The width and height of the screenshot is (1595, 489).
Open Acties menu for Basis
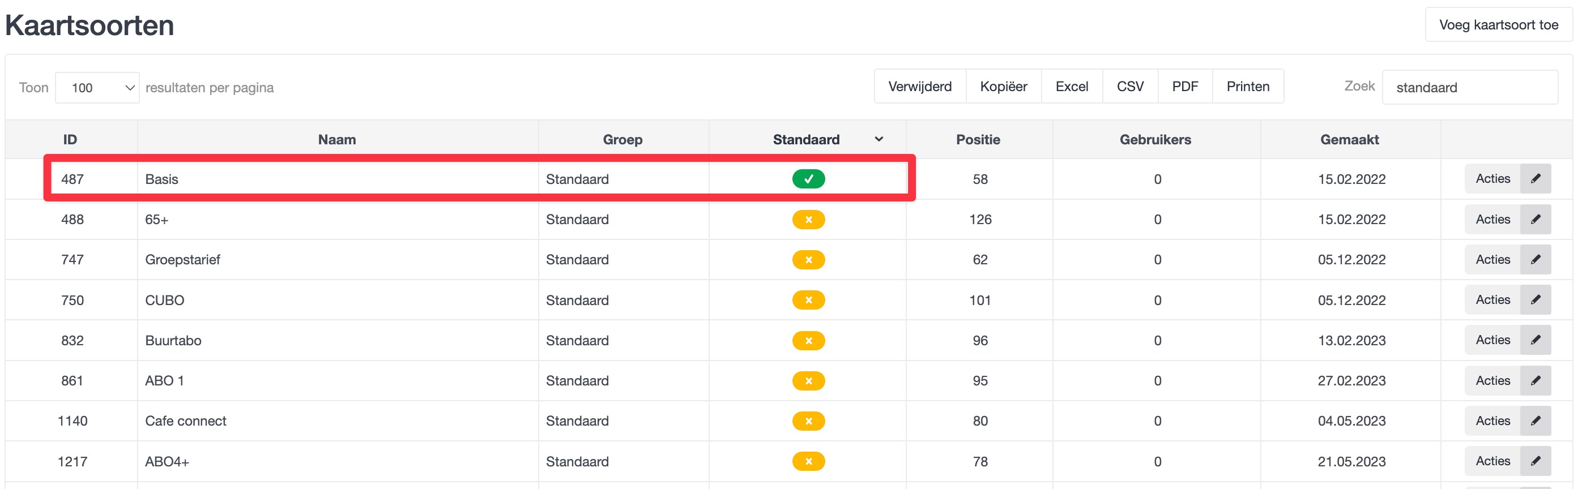point(1492,179)
